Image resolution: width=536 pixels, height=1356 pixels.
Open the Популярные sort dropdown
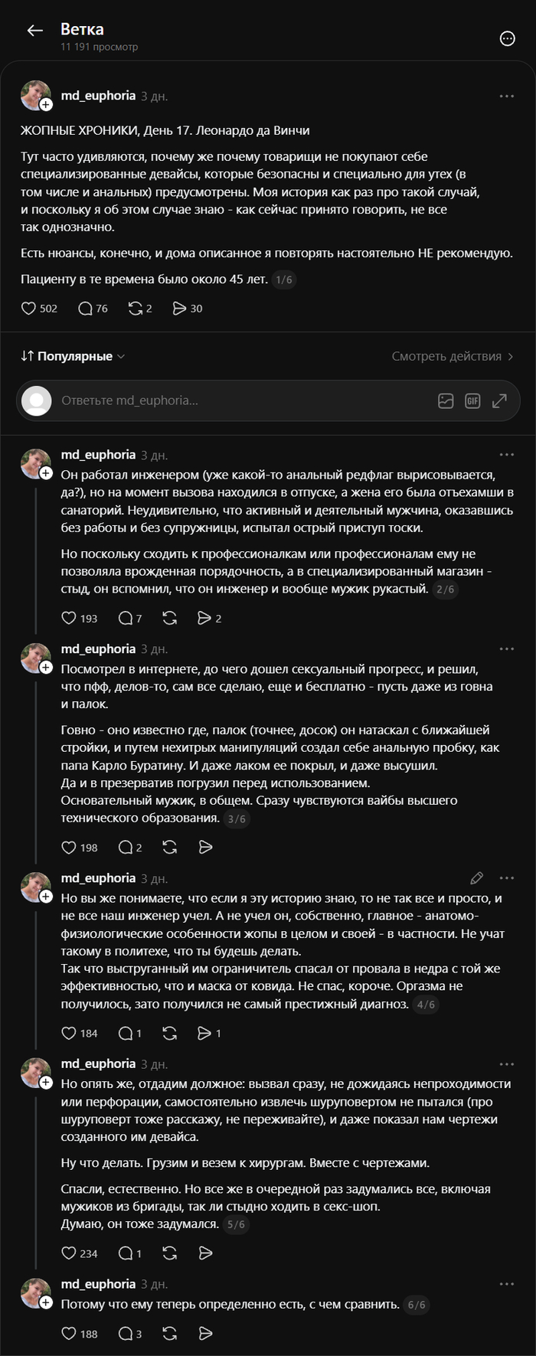(x=73, y=356)
